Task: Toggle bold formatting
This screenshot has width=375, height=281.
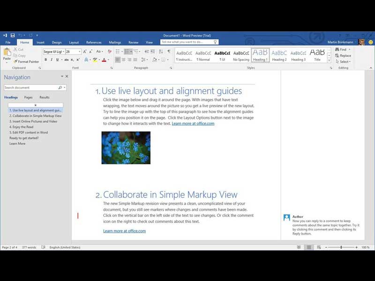Action: coord(45,60)
